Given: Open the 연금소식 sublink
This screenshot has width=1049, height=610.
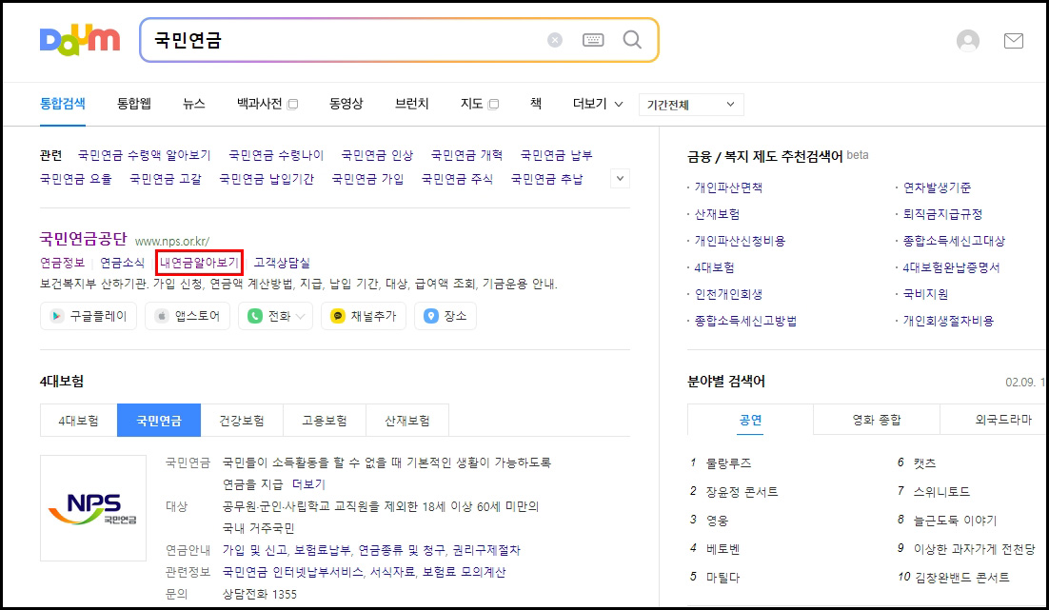Looking at the screenshot, I should tap(123, 263).
